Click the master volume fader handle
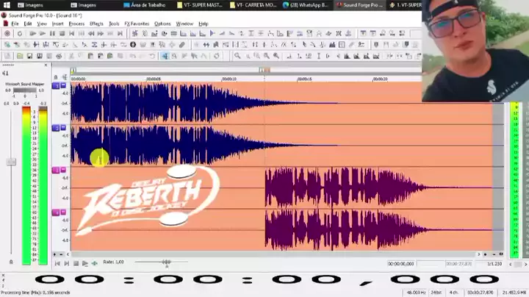The image size is (529, 297). click(11, 162)
